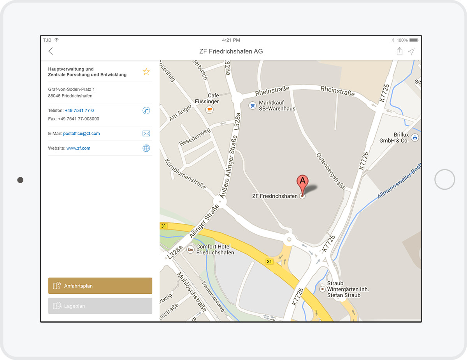467x360 pixels.
Task: Toggle the favorite star for this location
Action: click(x=146, y=71)
